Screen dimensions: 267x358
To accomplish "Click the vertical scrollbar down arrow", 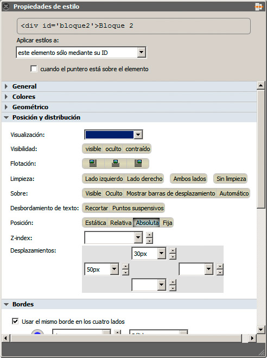I will point(260,329).
